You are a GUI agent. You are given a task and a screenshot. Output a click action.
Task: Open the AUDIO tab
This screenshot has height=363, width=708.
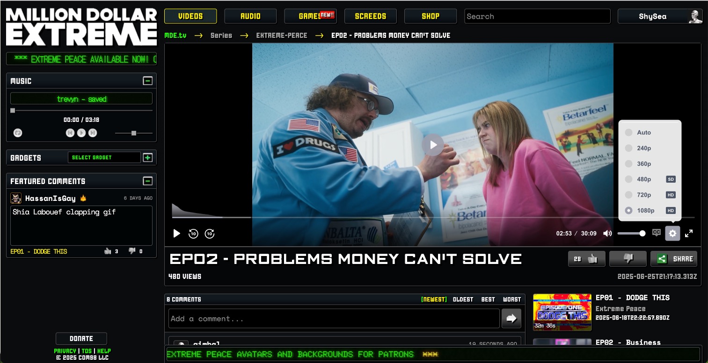250,16
